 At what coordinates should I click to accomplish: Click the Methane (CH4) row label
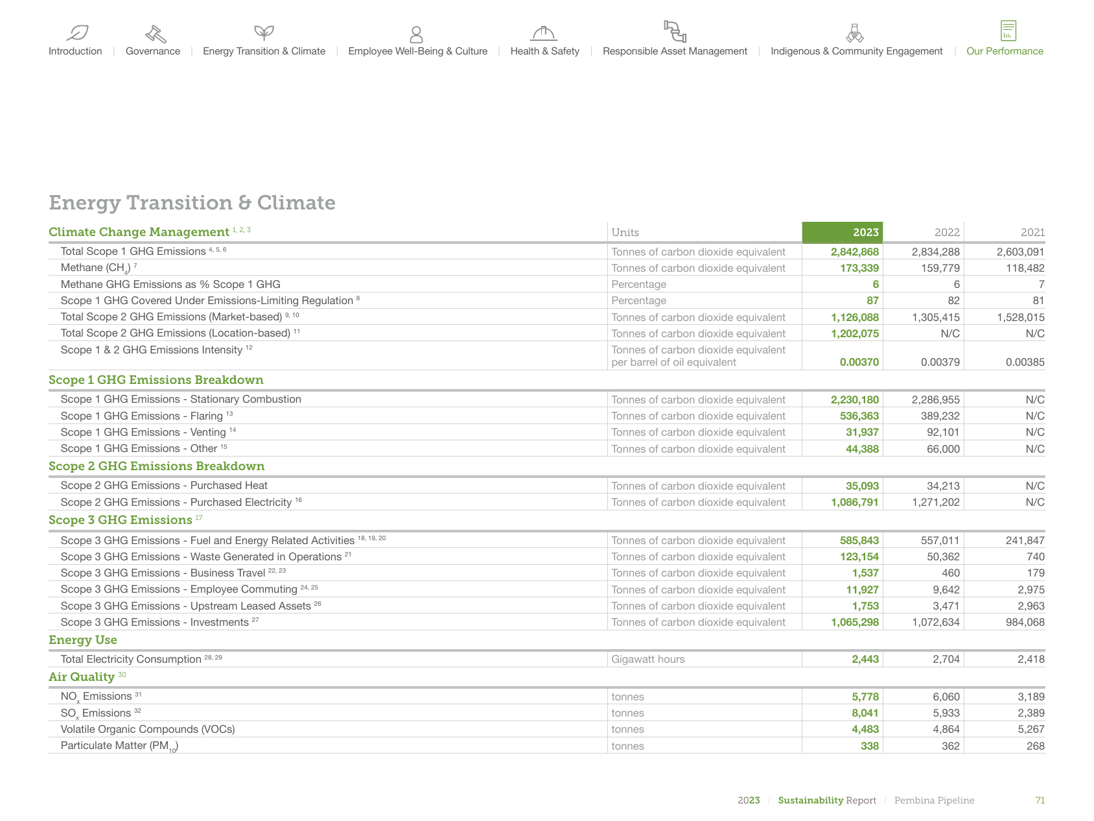95,268
